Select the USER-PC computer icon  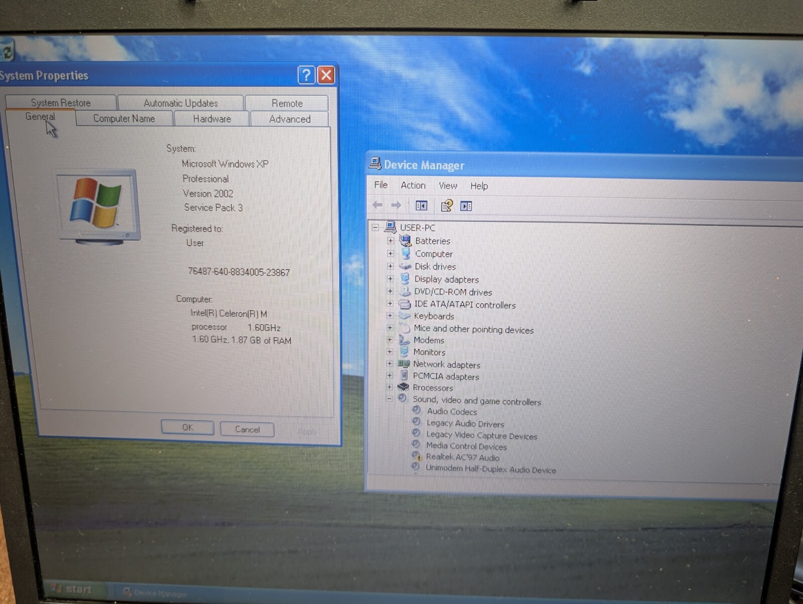[x=390, y=227]
